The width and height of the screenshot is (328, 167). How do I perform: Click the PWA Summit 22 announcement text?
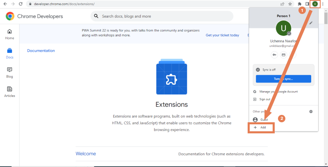pos(141,33)
